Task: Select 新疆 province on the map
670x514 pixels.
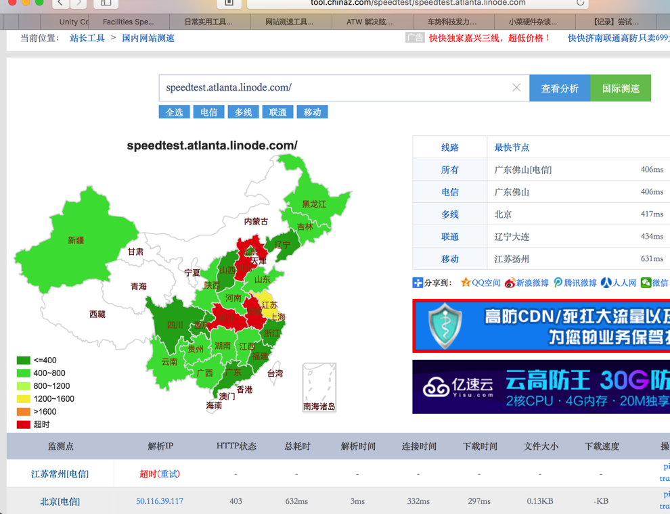Action: [x=76, y=240]
